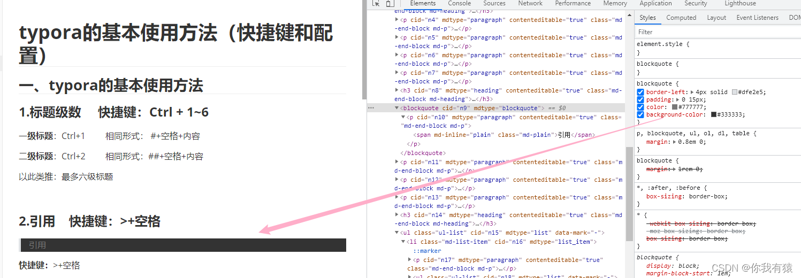Expand the margin 0.8em shorthand triangle

674,142
